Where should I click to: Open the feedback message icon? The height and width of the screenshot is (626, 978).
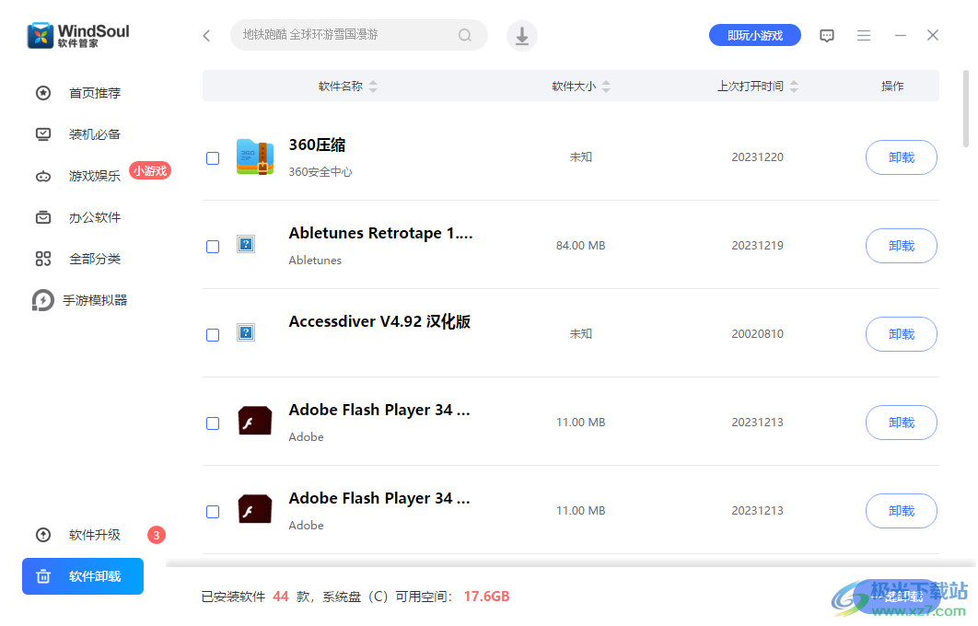point(826,35)
